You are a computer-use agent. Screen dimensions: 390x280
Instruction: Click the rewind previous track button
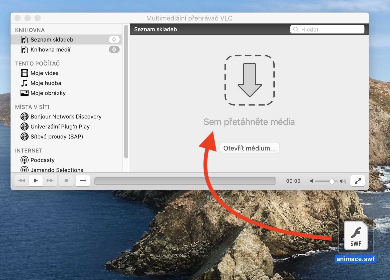click(22, 180)
